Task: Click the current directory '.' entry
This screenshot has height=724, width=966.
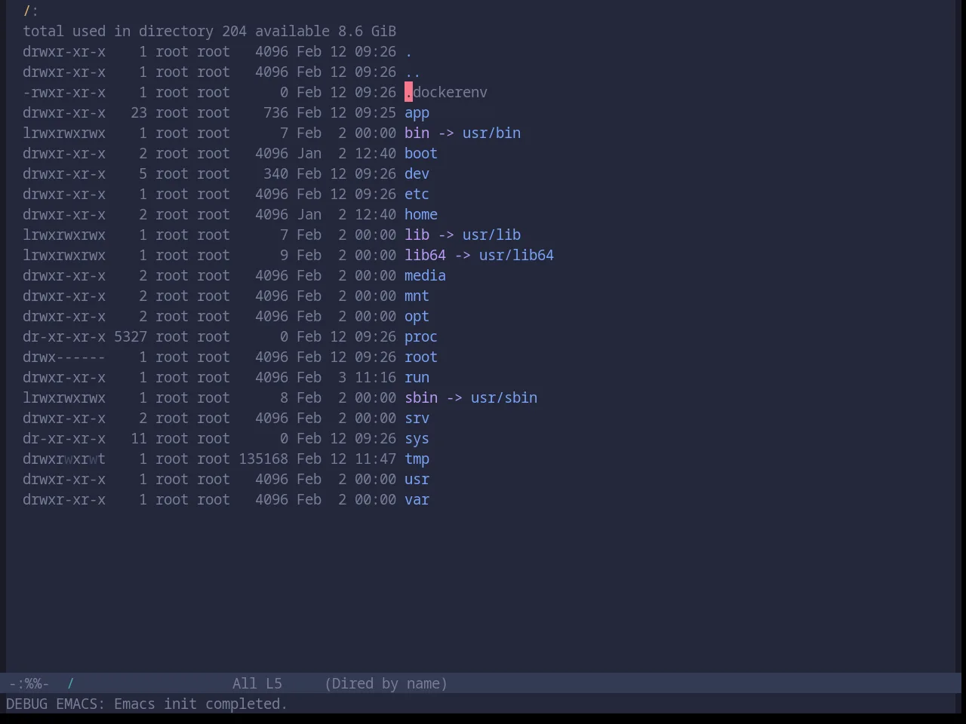Action: pyautogui.click(x=408, y=51)
